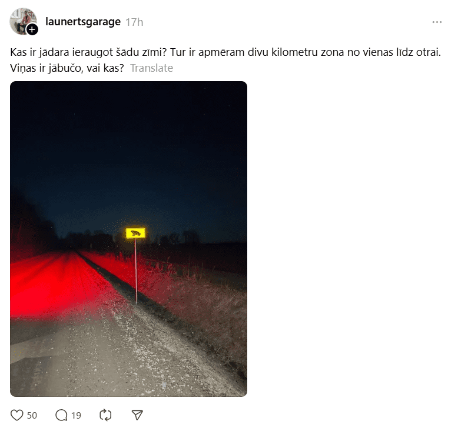Share the post via paper plane icon
Image resolution: width=458 pixels, height=428 pixels.
point(137,415)
